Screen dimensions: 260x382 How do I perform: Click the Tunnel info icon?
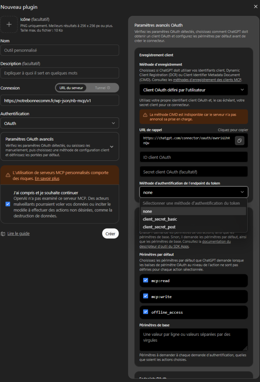tap(109, 88)
